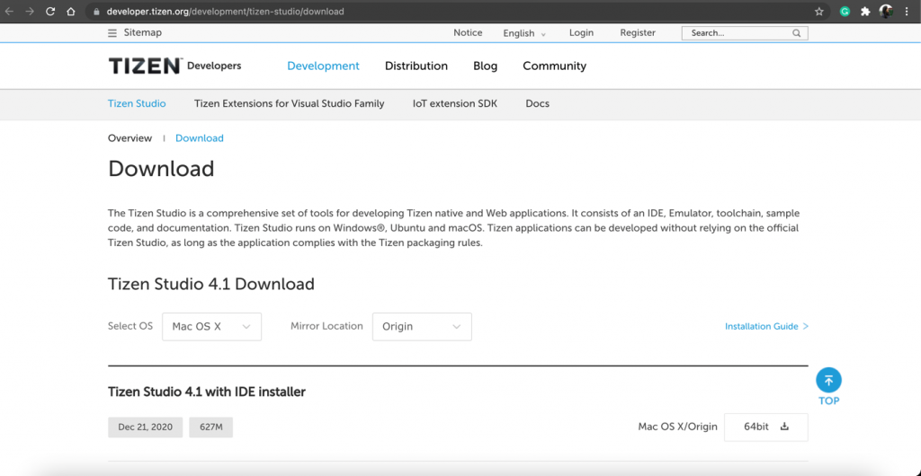
Task: Click the Tizen Studio 4.1 with IDE installer title
Action: [207, 392]
